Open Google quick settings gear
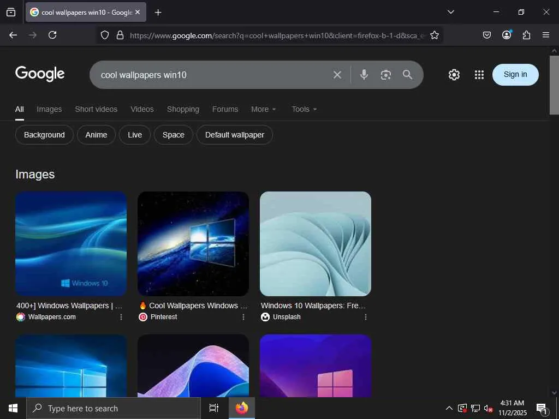The image size is (559, 419). [x=454, y=75]
